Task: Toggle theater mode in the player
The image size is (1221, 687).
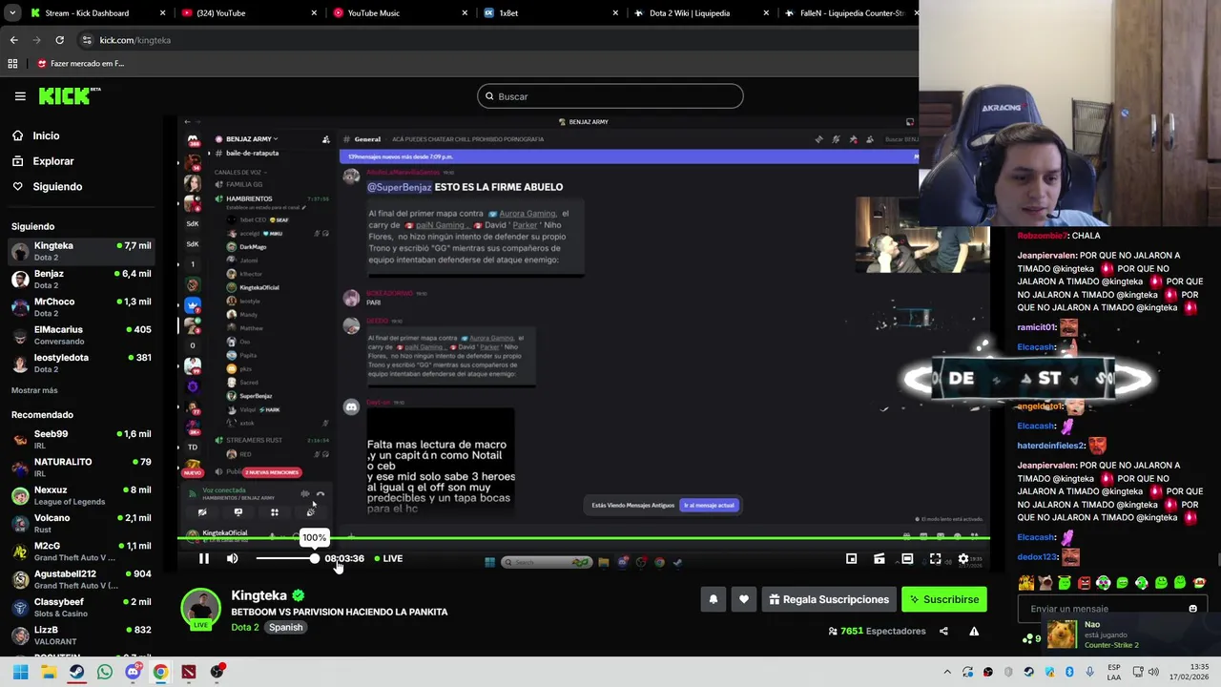Action: [907, 558]
